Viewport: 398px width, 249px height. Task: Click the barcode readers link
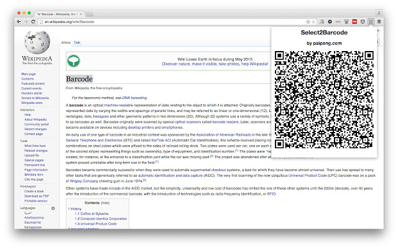pyautogui.click(x=225, y=122)
